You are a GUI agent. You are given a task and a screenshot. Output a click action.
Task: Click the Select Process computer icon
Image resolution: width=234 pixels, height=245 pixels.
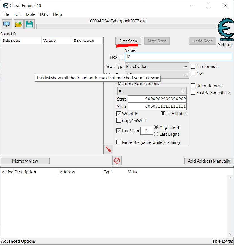click(x=7, y=24)
